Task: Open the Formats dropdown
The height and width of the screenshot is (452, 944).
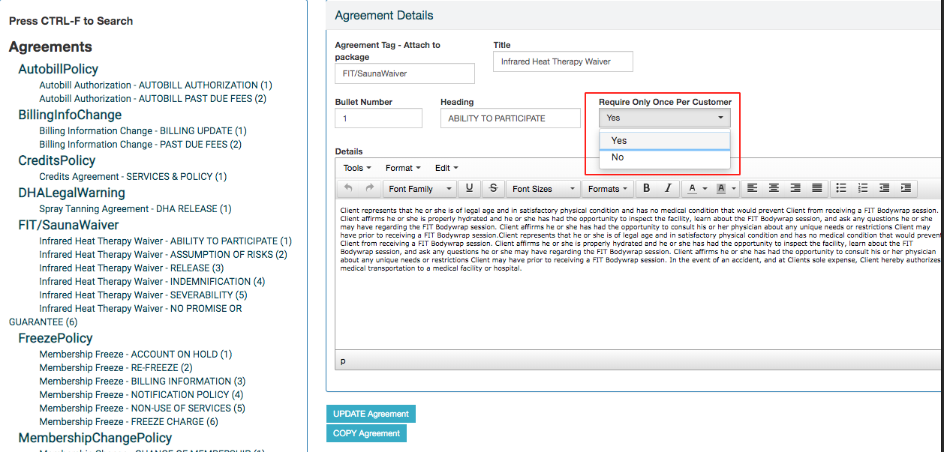Action: click(x=609, y=189)
